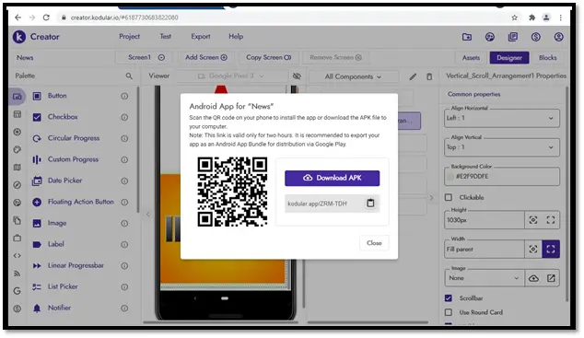
Task: Open the Help menu
Action: point(236,37)
